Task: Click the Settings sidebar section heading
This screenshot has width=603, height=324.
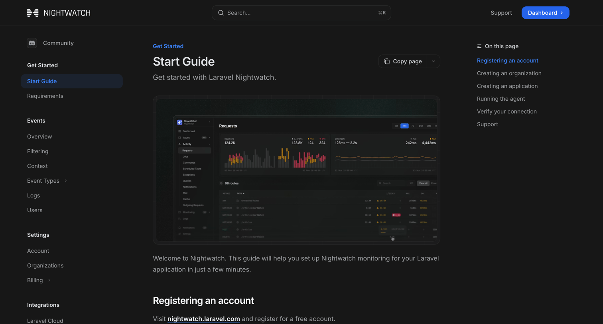Action: (x=38, y=235)
